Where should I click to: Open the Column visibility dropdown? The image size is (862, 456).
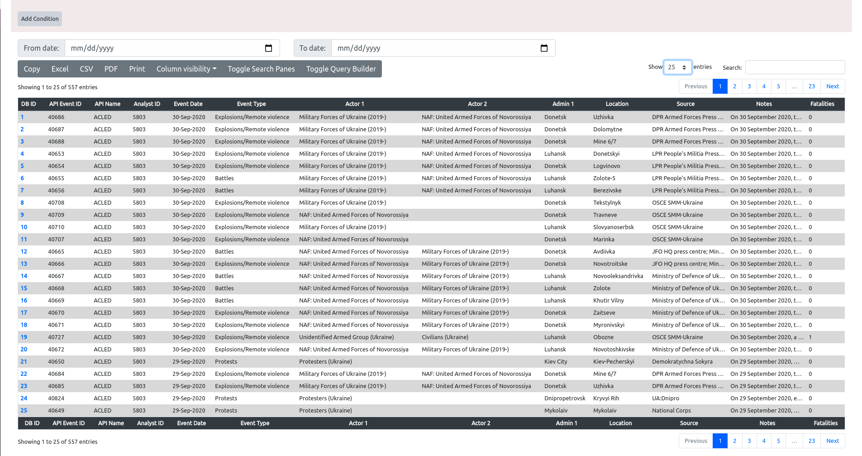coord(186,69)
